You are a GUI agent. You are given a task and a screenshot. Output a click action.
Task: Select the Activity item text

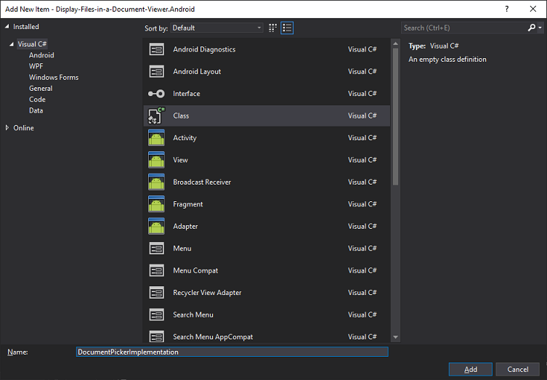pyautogui.click(x=185, y=138)
